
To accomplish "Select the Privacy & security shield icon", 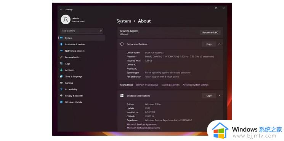I will [61, 95].
